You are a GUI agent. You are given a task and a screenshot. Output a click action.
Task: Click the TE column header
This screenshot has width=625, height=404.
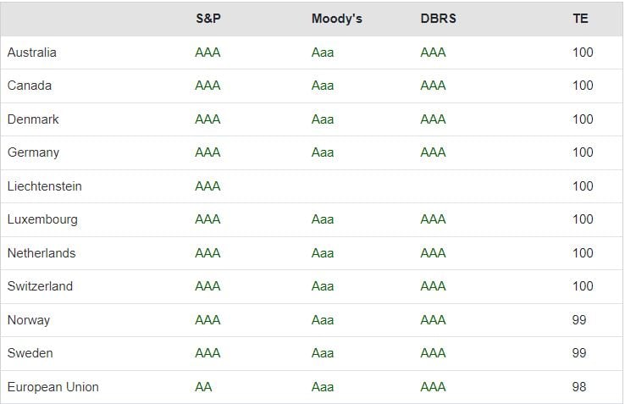[580, 19]
